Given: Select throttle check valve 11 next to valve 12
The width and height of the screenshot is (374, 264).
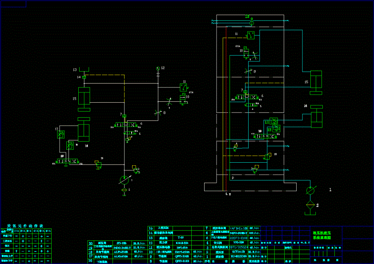Looking at the screenshot, I should click(x=273, y=121).
